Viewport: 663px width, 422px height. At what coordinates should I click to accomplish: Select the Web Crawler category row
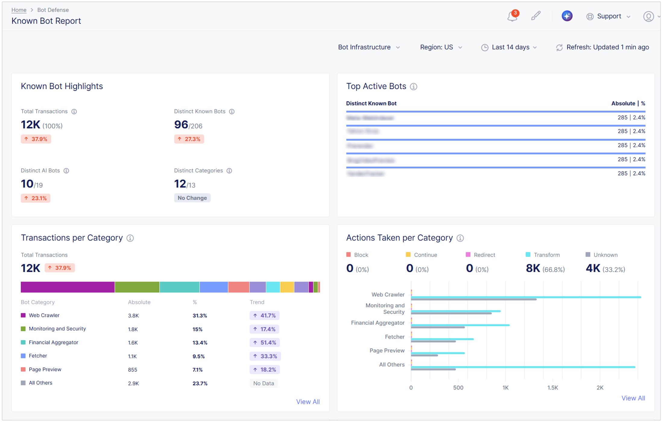tap(170, 316)
